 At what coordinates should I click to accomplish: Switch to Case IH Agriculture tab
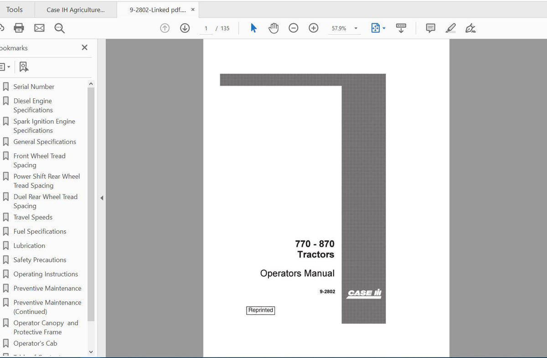tap(75, 10)
